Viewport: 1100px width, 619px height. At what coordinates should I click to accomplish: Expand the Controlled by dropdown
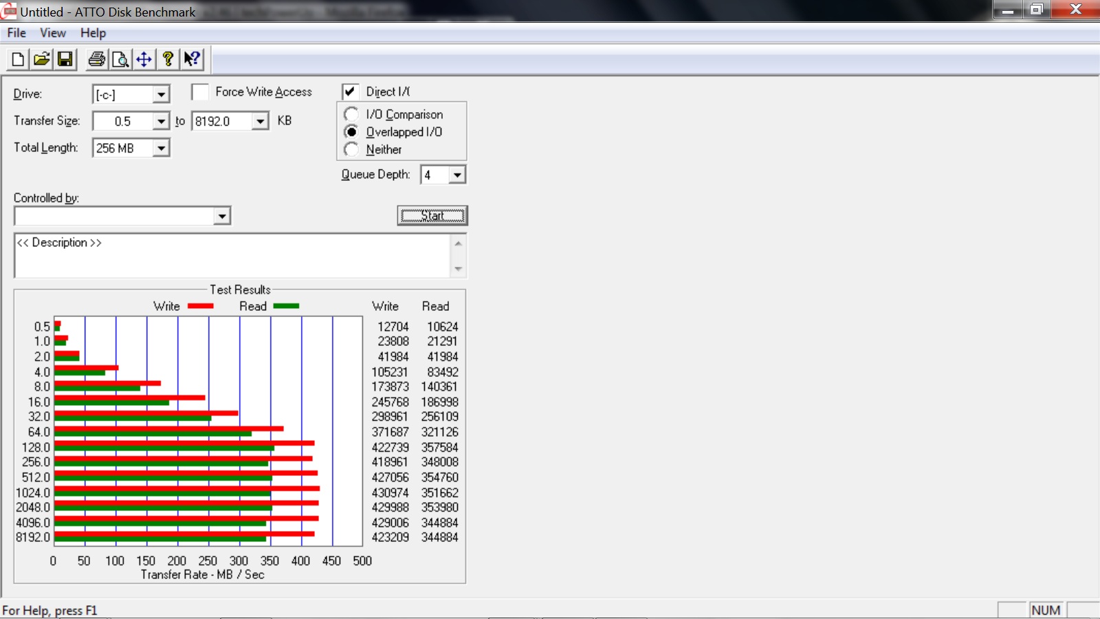[221, 216]
